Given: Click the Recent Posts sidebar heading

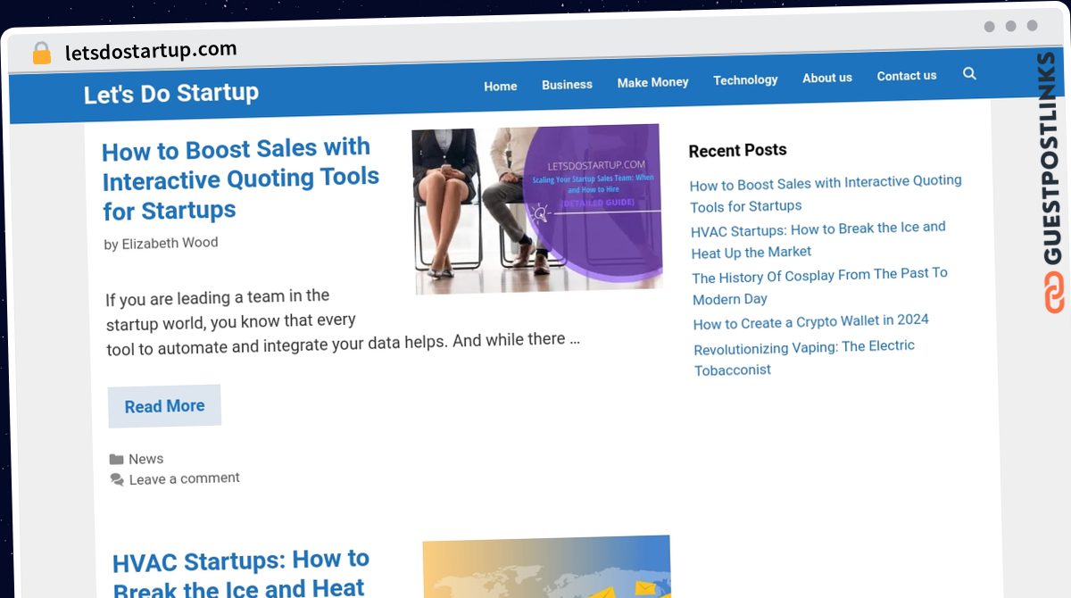Looking at the screenshot, I should 737,151.
